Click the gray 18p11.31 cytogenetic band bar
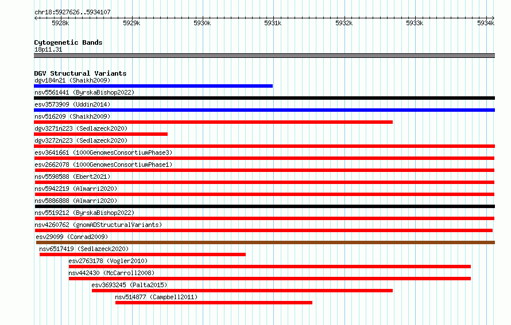This screenshot has height=325, width=511. (x=264, y=56)
